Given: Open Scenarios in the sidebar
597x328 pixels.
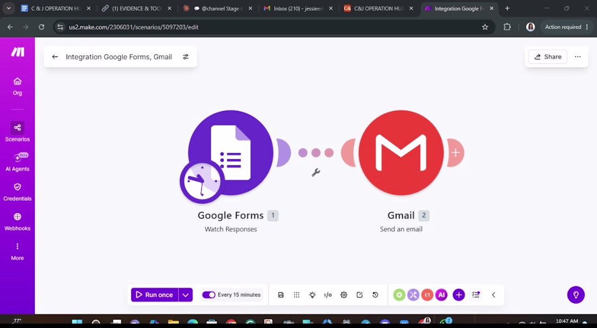Looking at the screenshot, I should tap(17, 132).
